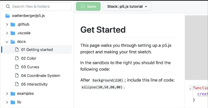This screenshot has height=108, width=208.
Task: Open the Block: p5.js tutorial dropdown
Action: 127,6
